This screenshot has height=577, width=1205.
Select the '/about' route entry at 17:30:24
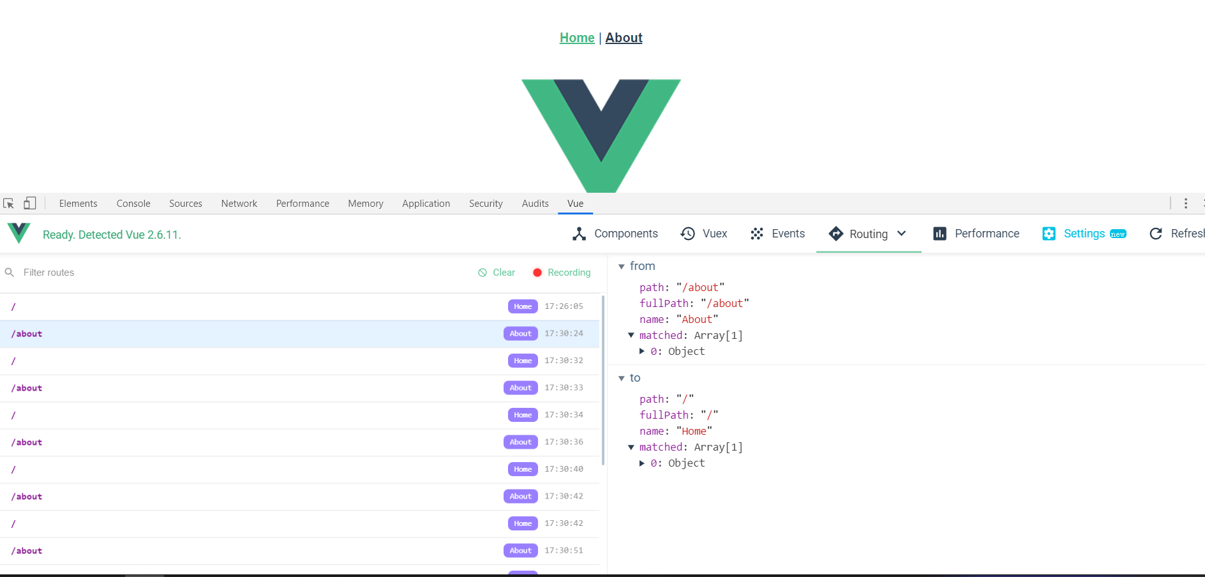pyautogui.click(x=299, y=334)
